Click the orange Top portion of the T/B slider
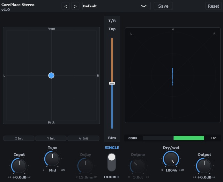This screenshot has width=223, height=182. 112,60
